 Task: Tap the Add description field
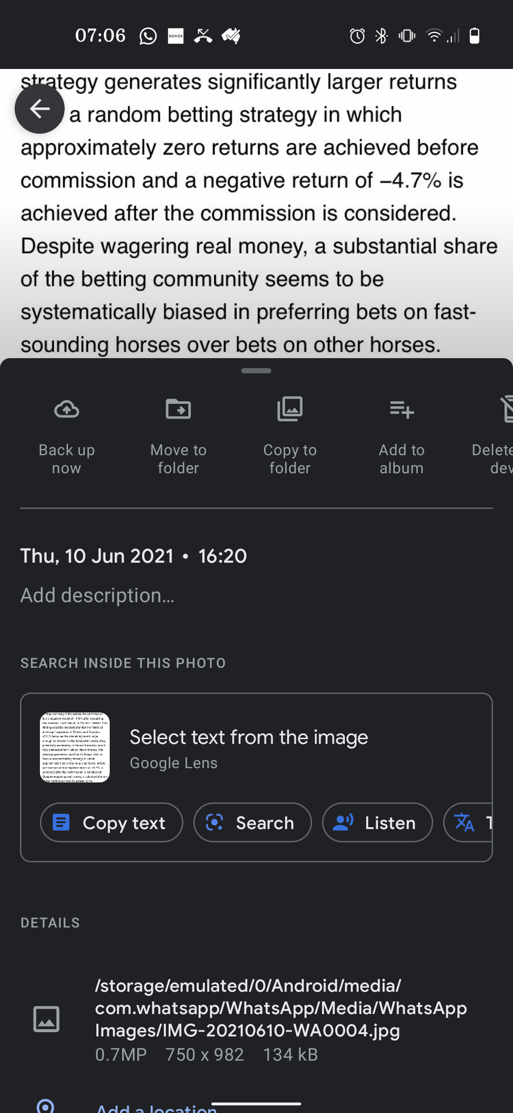coord(97,596)
